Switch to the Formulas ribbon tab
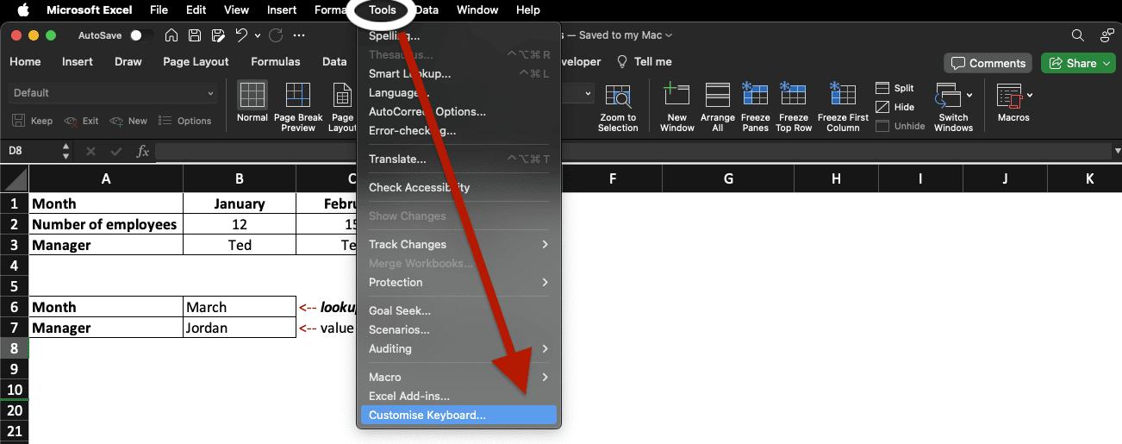 tap(276, 61)
